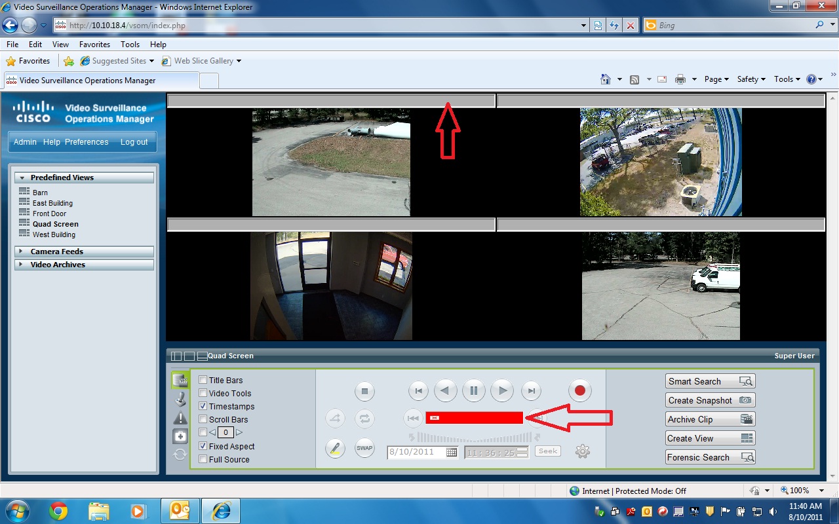Open the Favorites menu in menu bar

point(94,45)
